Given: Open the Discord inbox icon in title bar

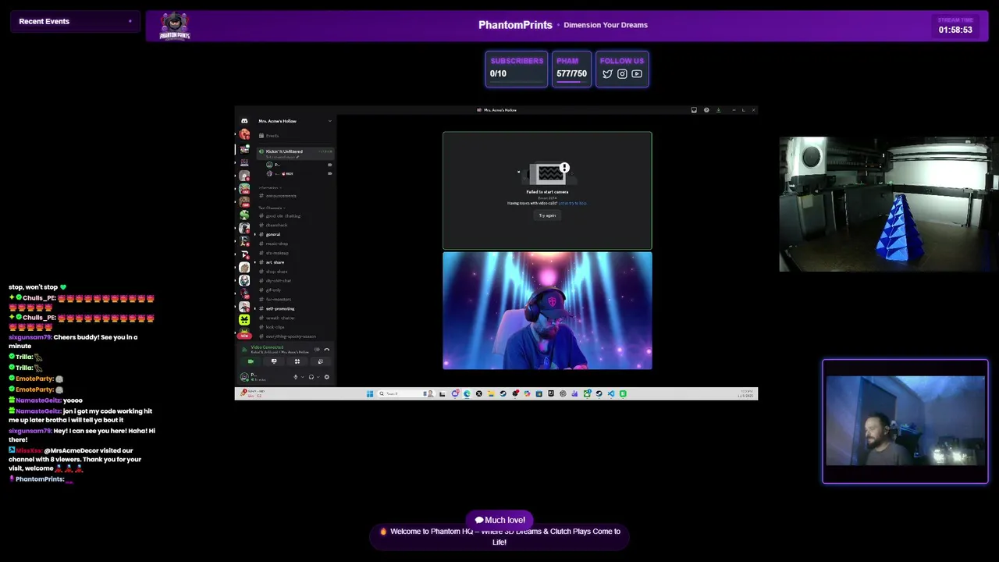Looking at the screenshot, I should pos(694,110).
